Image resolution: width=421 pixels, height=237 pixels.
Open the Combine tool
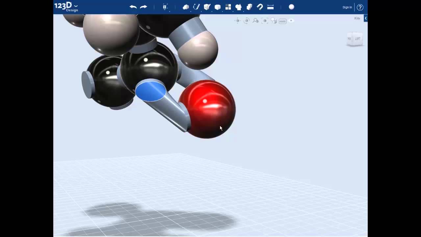(249, 7)
